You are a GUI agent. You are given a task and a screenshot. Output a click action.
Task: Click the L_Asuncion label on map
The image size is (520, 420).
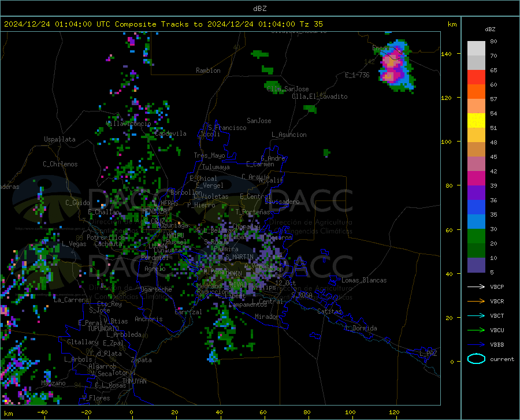click(x=289, y=135)
